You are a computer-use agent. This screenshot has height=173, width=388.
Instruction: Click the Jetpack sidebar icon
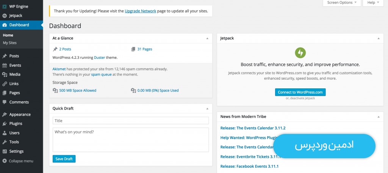click(x=5, y=16)
